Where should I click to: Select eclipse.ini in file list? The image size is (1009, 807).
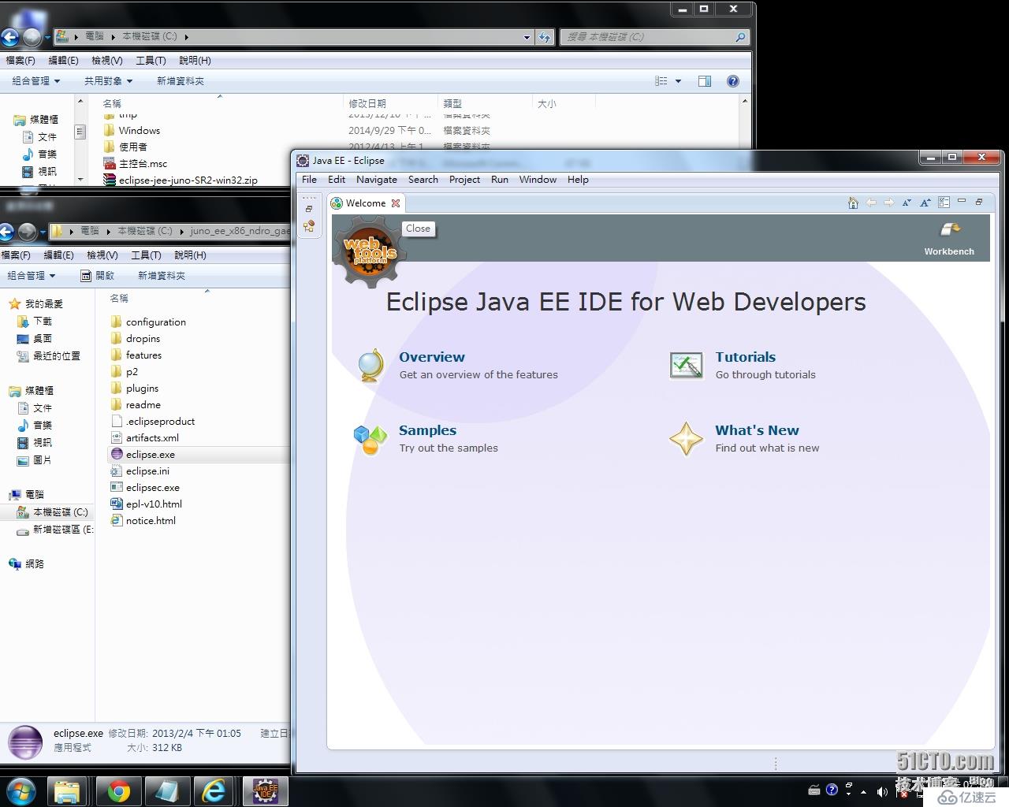click(147, 471)
